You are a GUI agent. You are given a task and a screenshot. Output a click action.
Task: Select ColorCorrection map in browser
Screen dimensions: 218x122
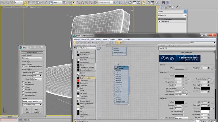85,78
